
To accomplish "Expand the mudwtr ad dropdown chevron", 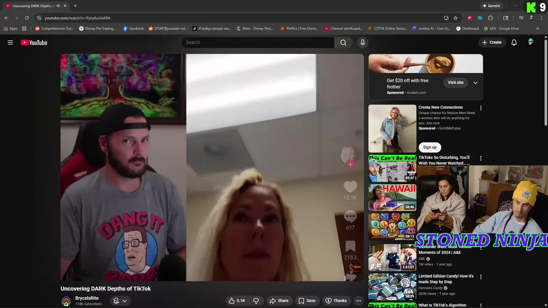I will 475,83.
